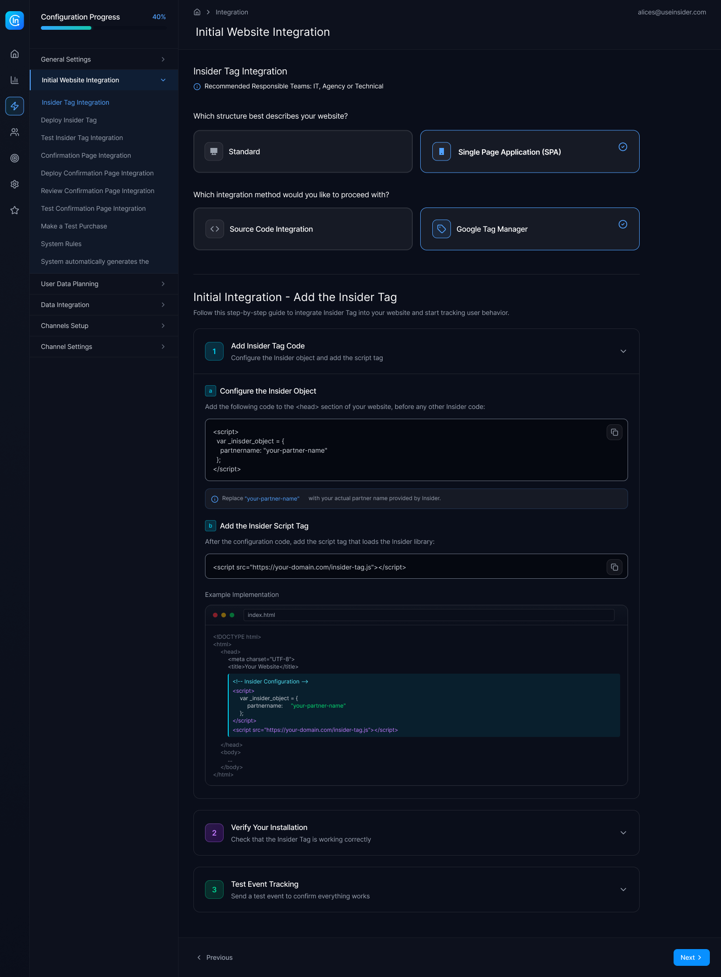Click the 'a' sub-step badge
The image size is (721, 977).
coord(211,391)
